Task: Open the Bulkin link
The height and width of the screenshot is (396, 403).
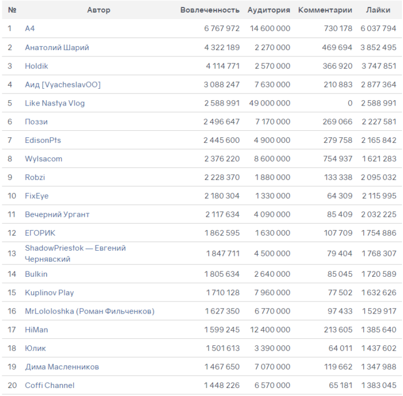Action: tap(36, 274)
